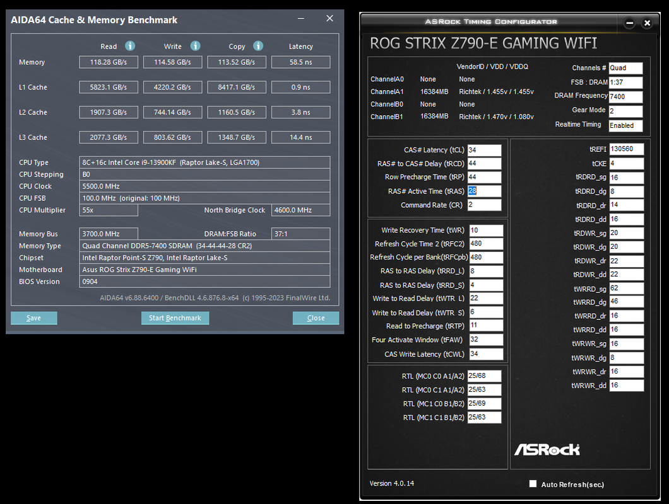The width and height of the screenshot is (669, 504).
Task: Enable the Auto Refresh(sec) checkbox
Action: [533, 484]
